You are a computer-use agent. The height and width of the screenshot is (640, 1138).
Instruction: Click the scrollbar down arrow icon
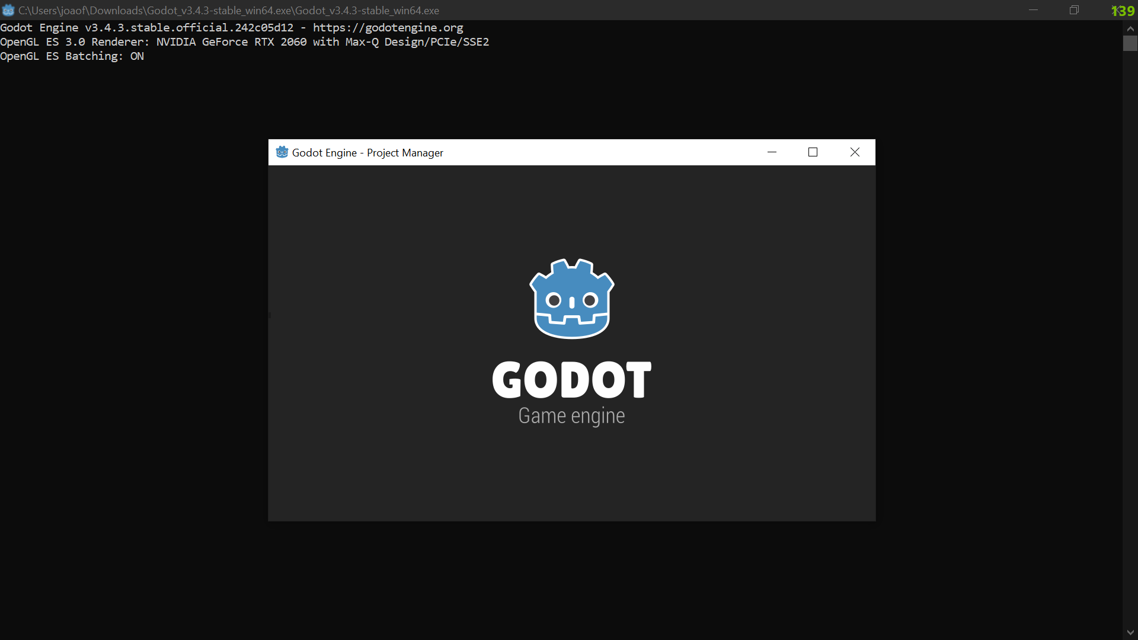tap(1131, 632)
